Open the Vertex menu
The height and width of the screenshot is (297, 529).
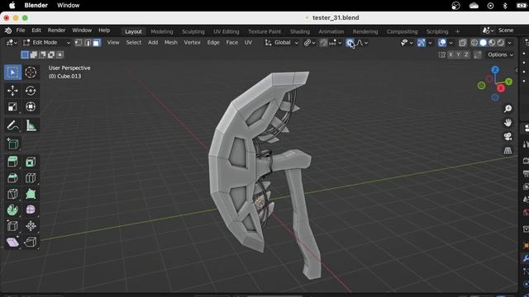192,42
